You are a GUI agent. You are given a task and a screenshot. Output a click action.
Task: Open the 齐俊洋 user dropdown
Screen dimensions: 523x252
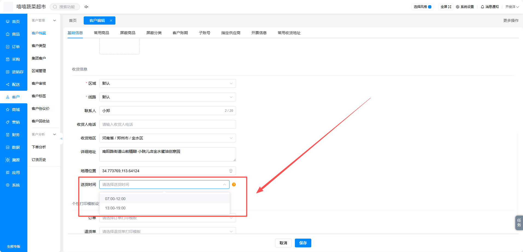[x=512, y=7]
